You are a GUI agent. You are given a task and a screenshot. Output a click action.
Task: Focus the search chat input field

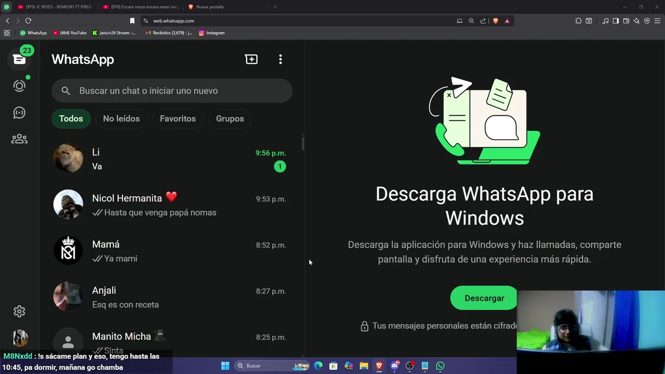point(172,91)
